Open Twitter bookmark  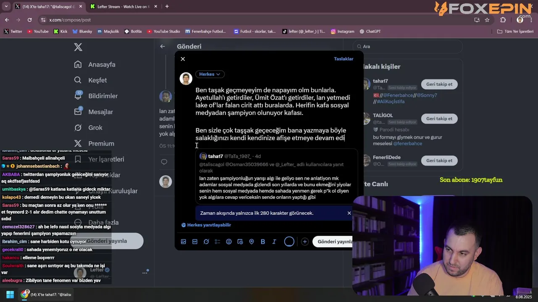coord(13,31)
